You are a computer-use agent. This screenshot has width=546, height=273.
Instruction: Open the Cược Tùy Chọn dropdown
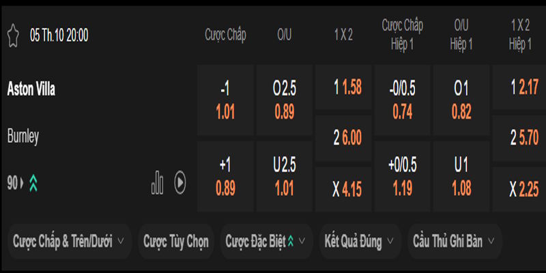(177, 241)
